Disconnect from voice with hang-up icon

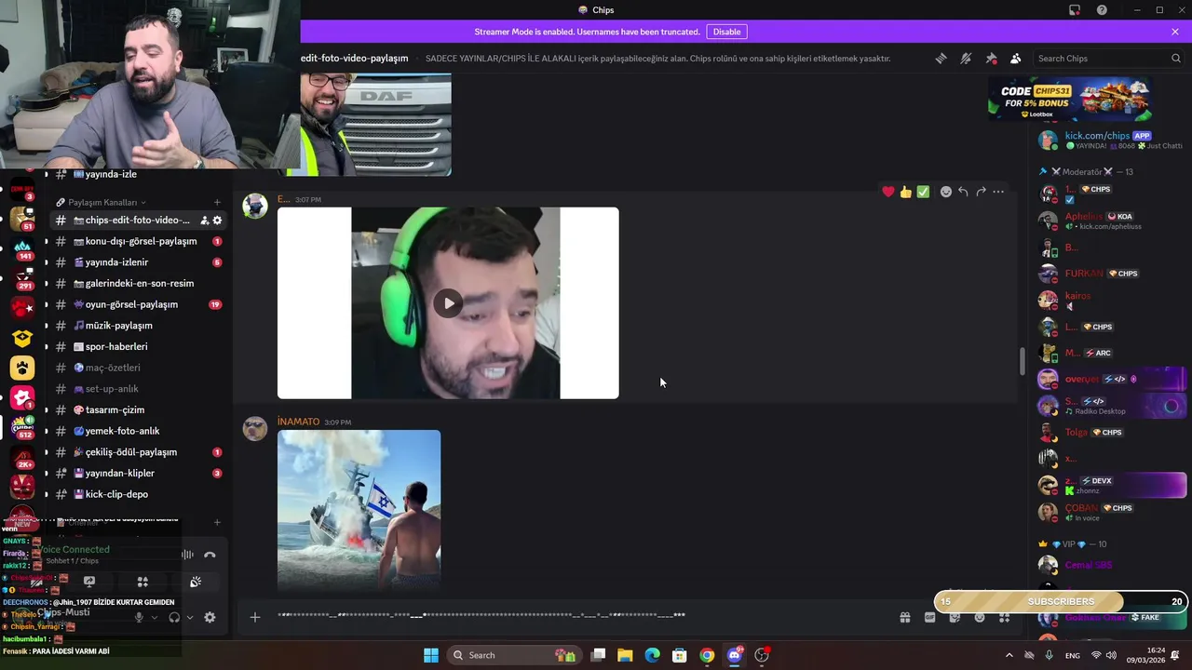[210, 555]
